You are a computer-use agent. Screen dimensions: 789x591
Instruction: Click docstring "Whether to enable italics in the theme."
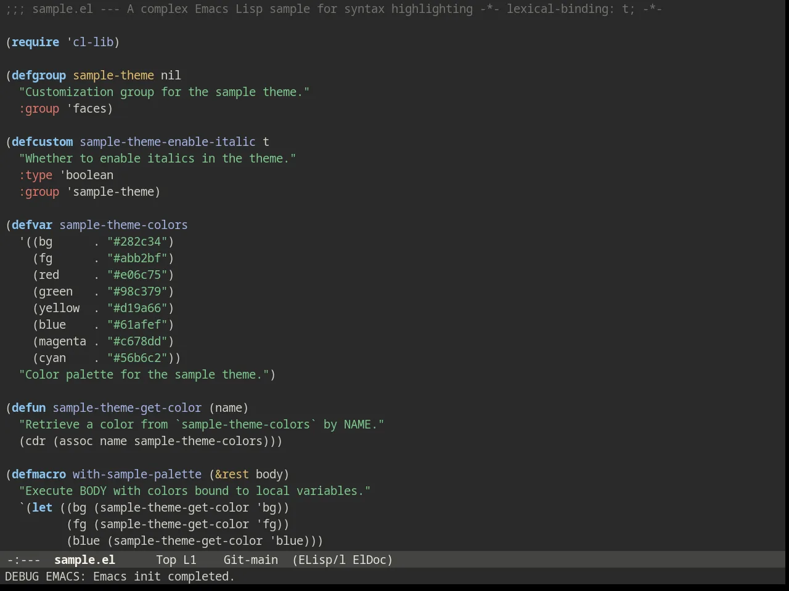click(158, 158)
